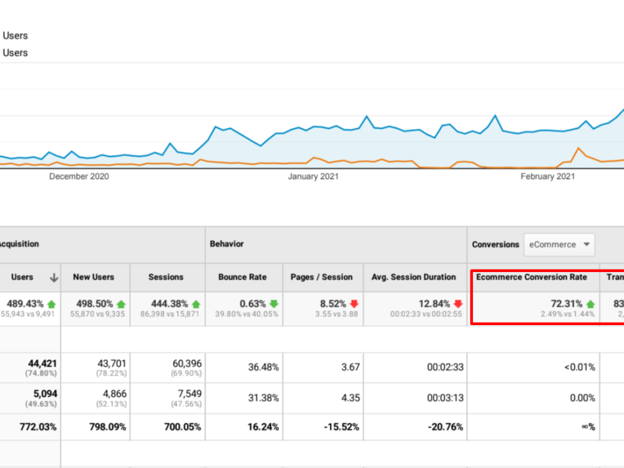Click the 36.48% bounce rate cell
Screen dimensions: 624x468
click(x=263, y=367)
